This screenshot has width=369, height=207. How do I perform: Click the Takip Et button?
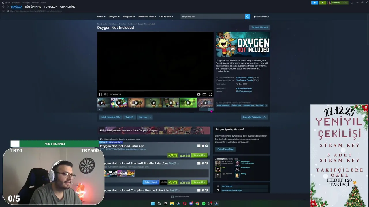click(129, 117)
